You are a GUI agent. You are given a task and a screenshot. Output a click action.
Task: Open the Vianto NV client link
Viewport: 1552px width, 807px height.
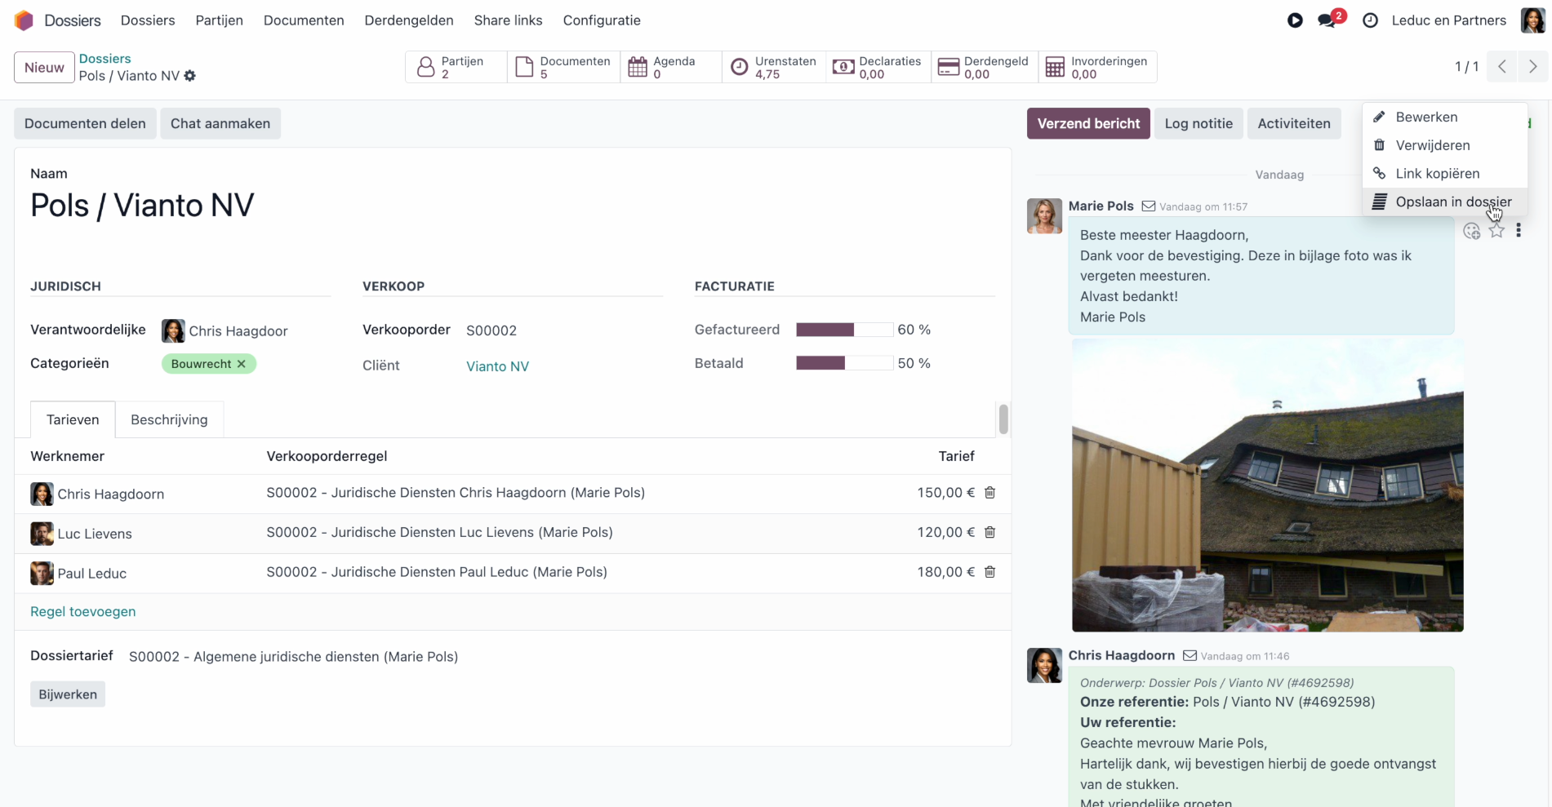[498, 366]
